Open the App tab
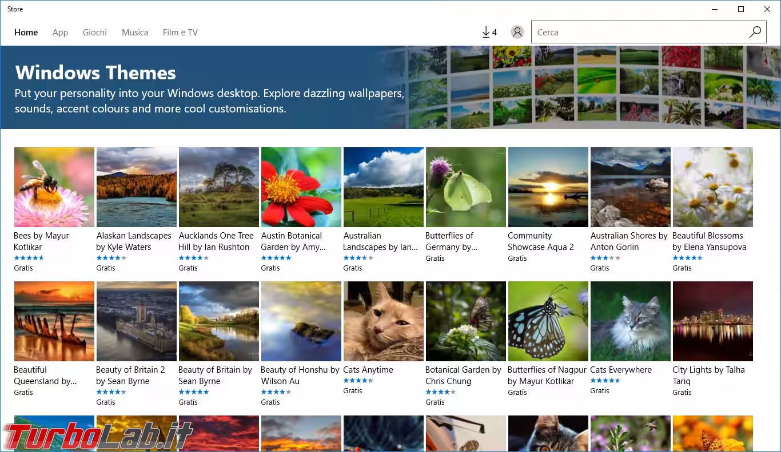The image size is (781, 452). click(x=60, y=33)
